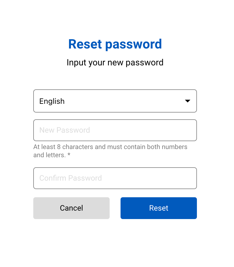Submit the new password with Reset
The height and width of the screenshot is (267, 234).
point(158,208)
